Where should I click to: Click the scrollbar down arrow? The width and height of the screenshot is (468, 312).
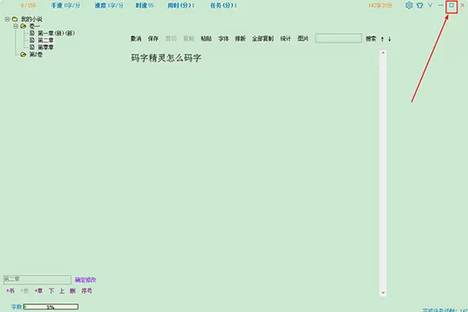point(383,293)
